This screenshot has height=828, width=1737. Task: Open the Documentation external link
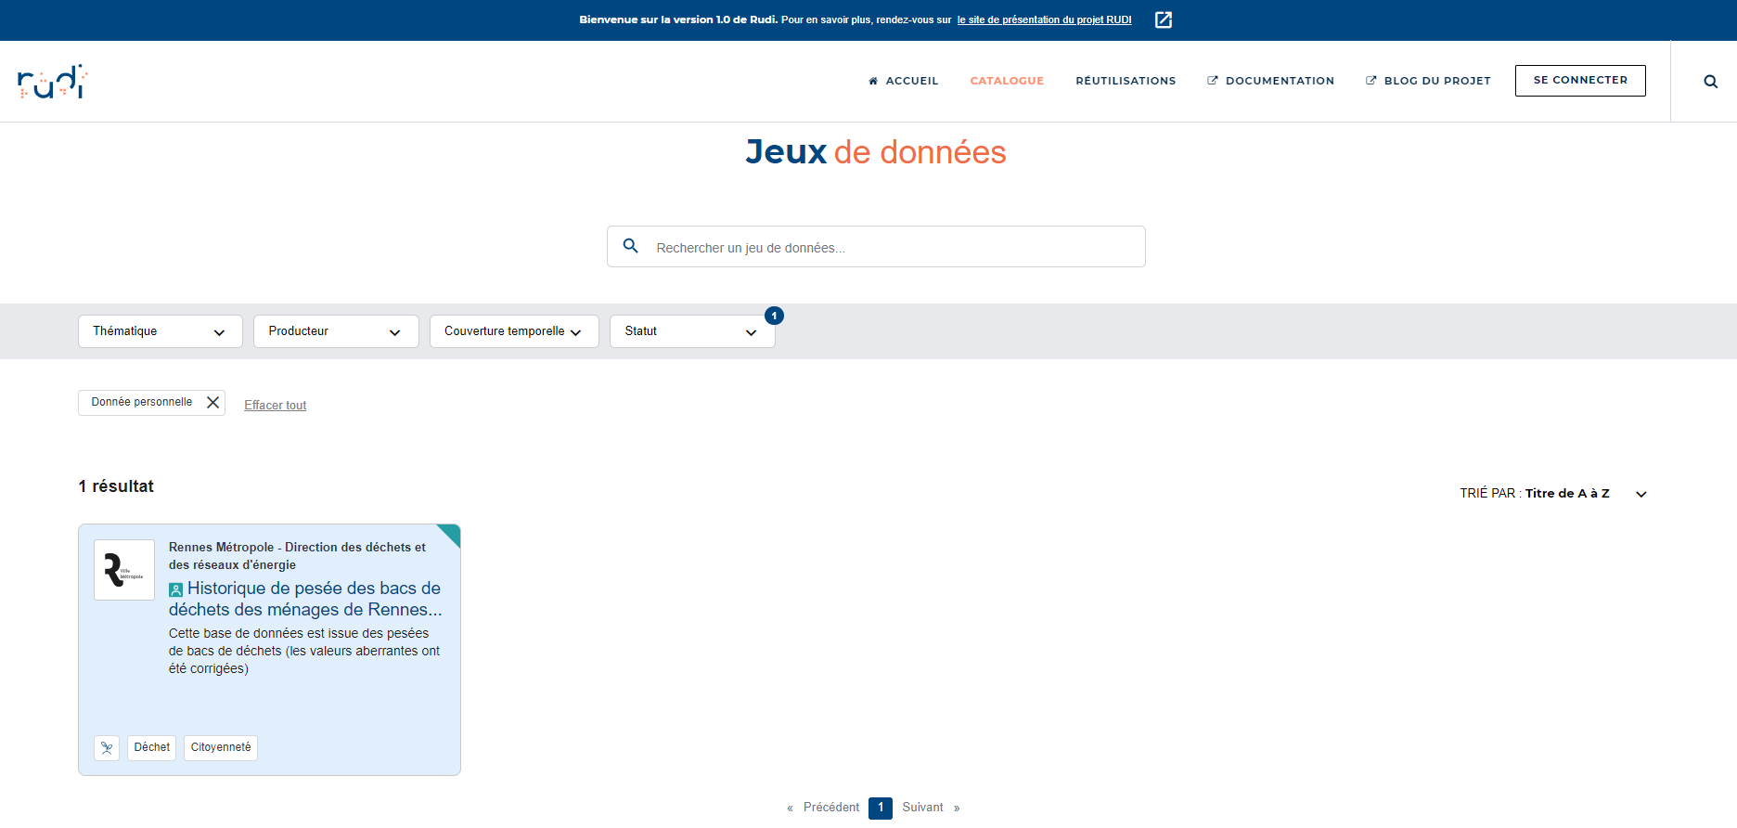1270,81
